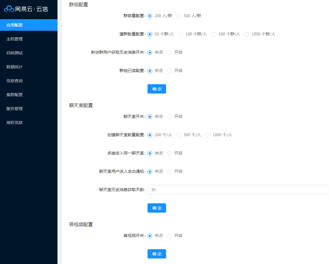Enable 新进群用户获取历史消息开关

click(x=170, y=53)
